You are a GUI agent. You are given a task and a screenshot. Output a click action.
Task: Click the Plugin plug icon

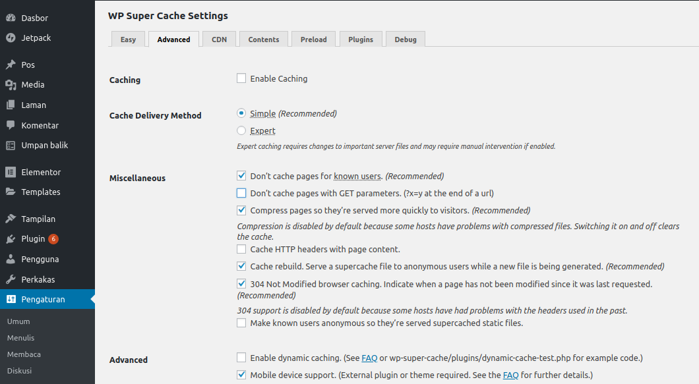coord(11,239)
